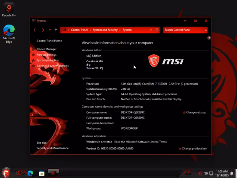Viewport: 237px width, 178px height.
Task: Open Security and Maintenance link
Action: click(x=53, y=148)
